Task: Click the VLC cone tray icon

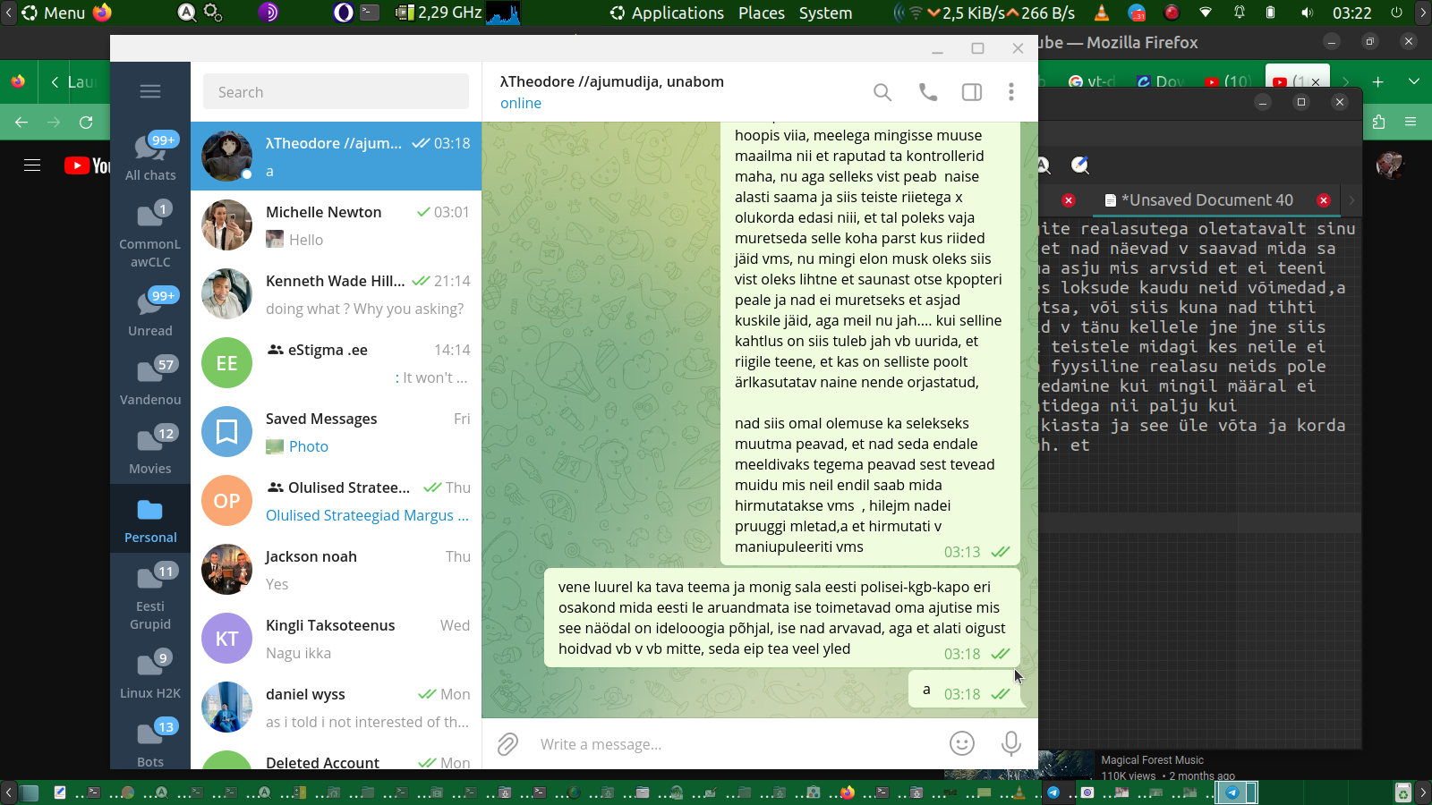Action: coord(1102,13)
